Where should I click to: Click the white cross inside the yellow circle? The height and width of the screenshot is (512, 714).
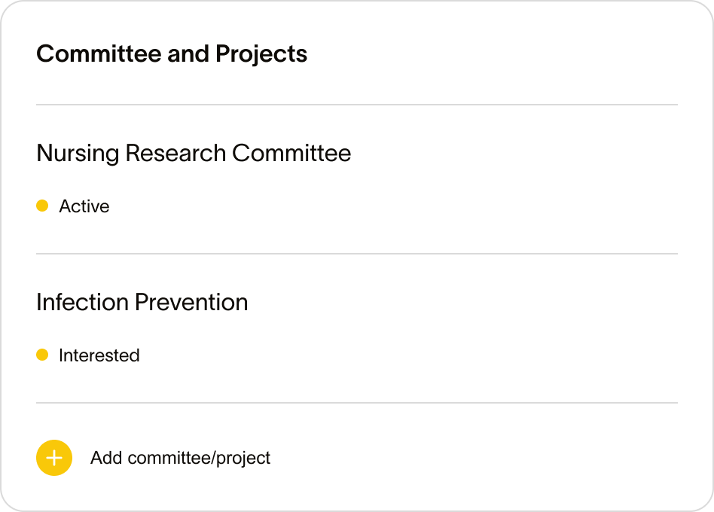click(54, 458)
